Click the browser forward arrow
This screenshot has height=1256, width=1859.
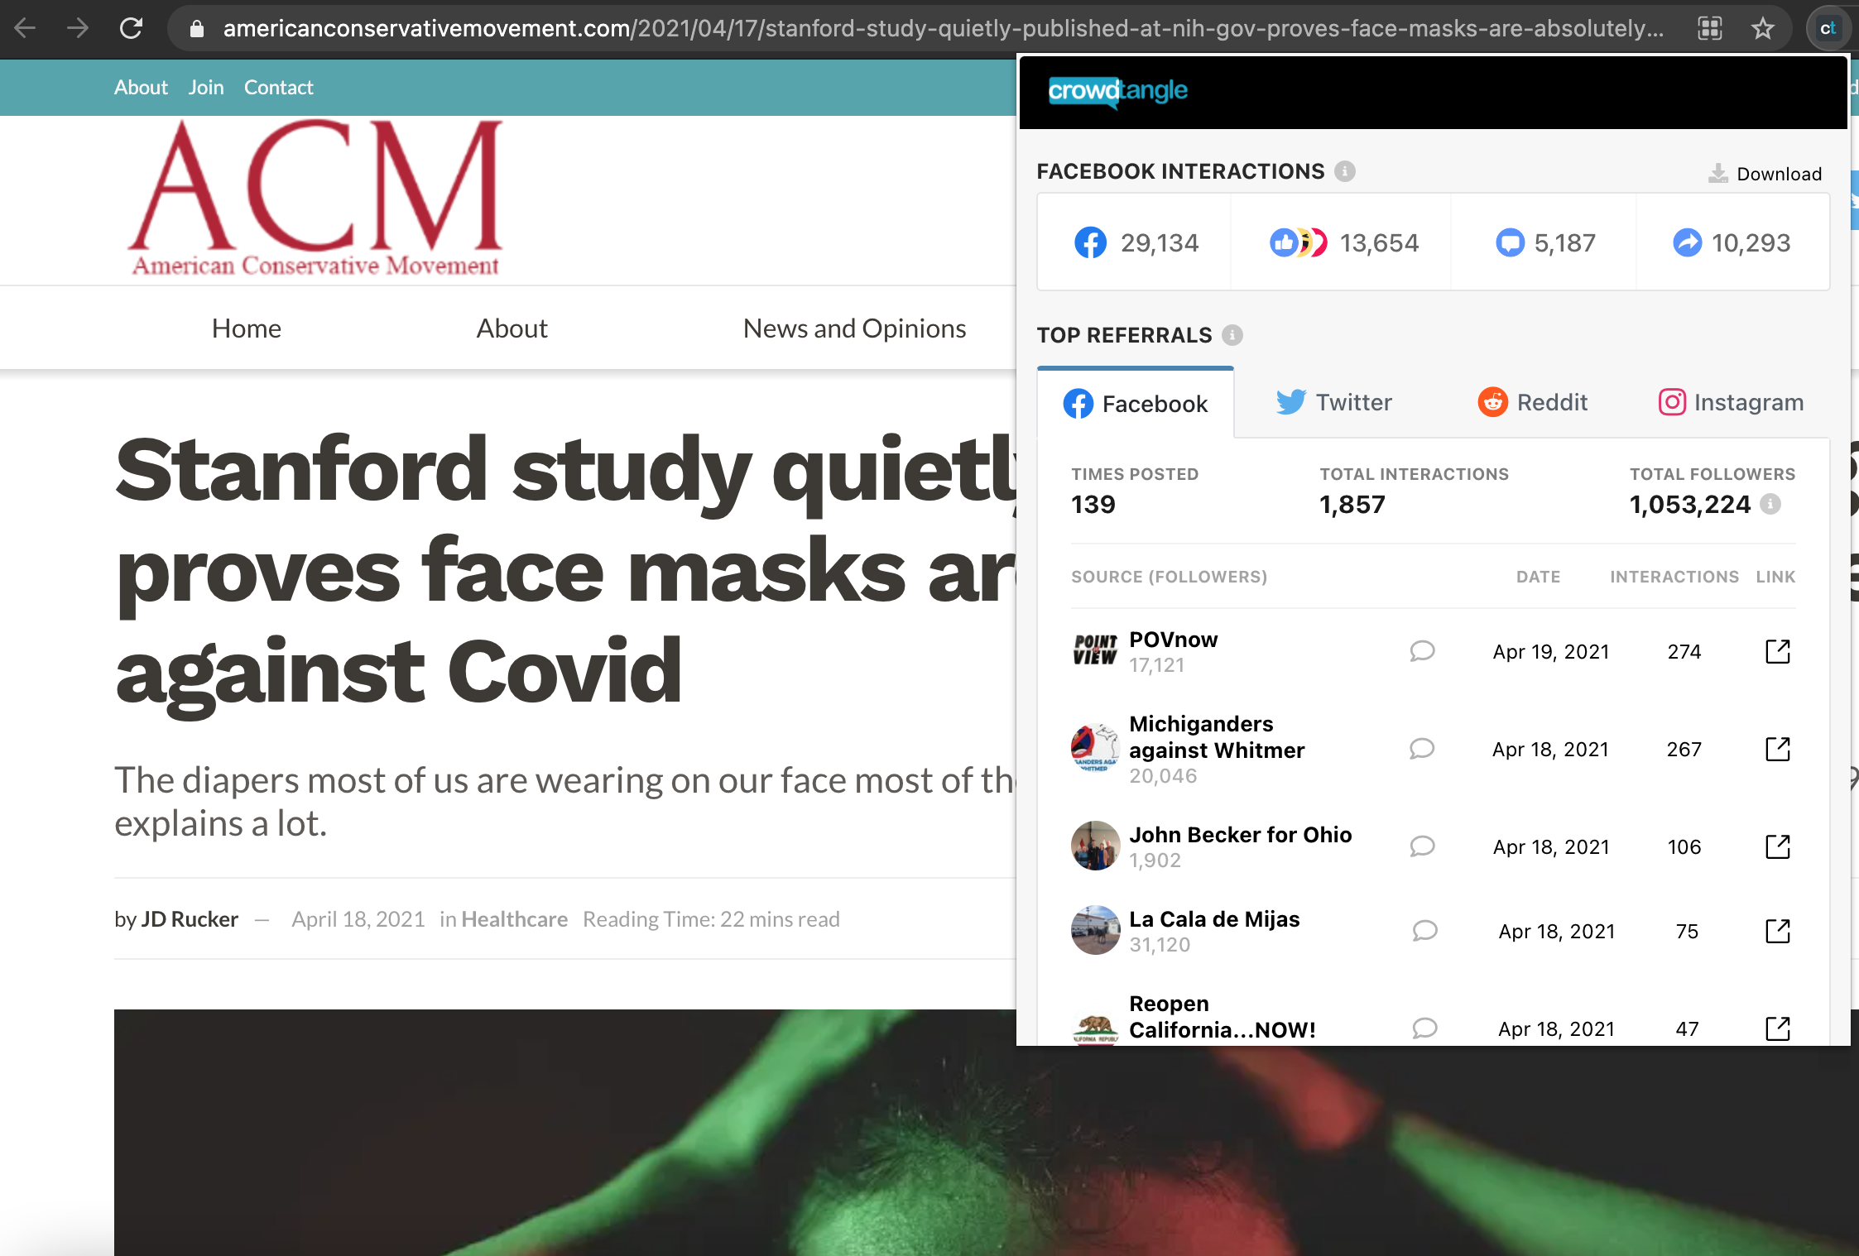78,29
